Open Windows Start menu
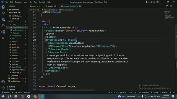 (x=3, y=97)
